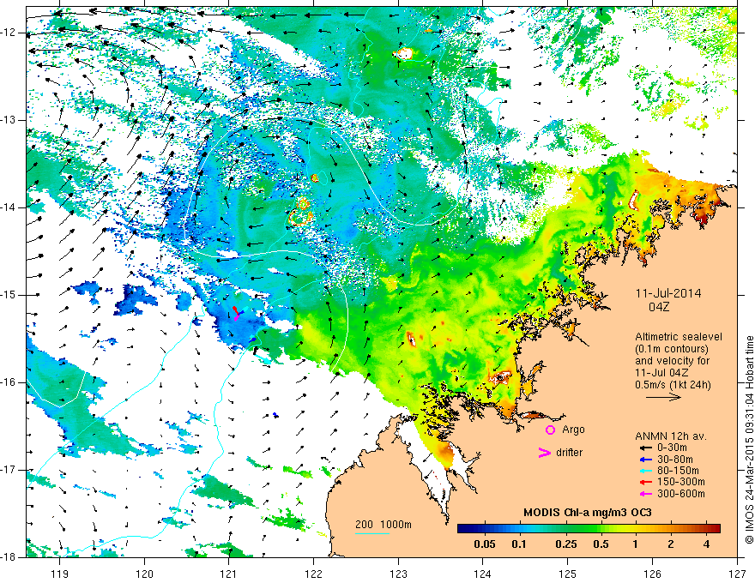The width and height of the screenshot is (755, 583).
Task: Click the latitude axis label '-12'
Action: (x=9, y=33)
